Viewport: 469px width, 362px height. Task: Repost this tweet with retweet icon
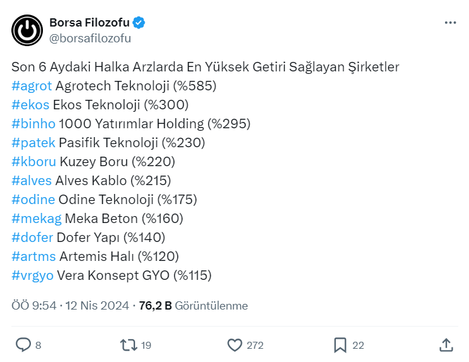(x=128, y=345)
